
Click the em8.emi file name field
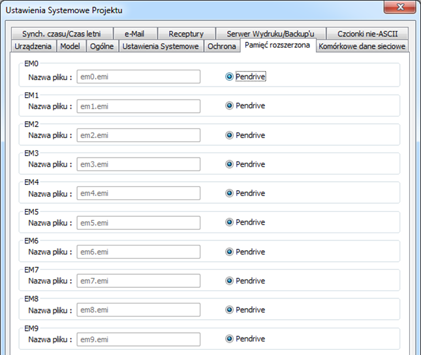coord(138,309)
